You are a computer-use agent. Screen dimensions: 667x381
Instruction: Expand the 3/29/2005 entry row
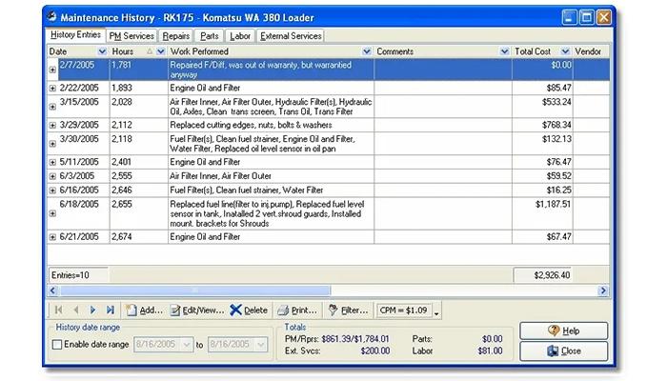(52, 125)
